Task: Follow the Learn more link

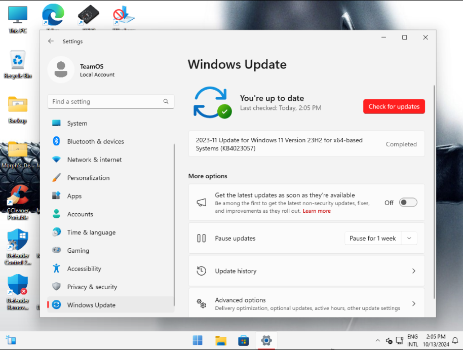Action: (317, 211)
